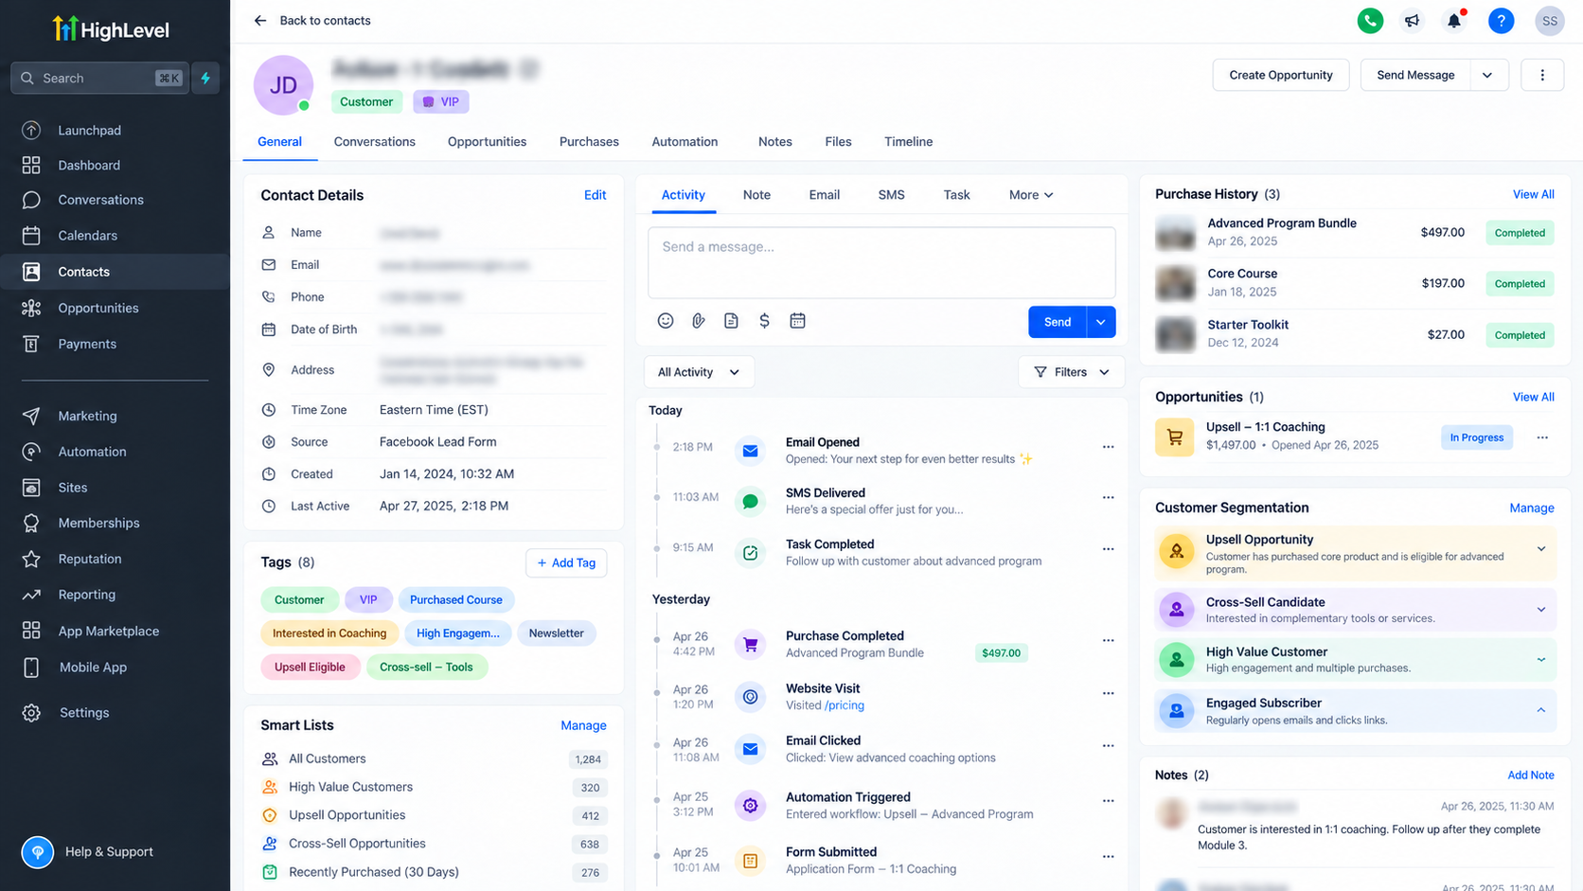
Task: Insert an emoji in the message
Action: [666, 321]
